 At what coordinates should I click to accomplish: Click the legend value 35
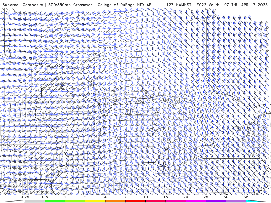pyautogui.click(x=246, y=197)
